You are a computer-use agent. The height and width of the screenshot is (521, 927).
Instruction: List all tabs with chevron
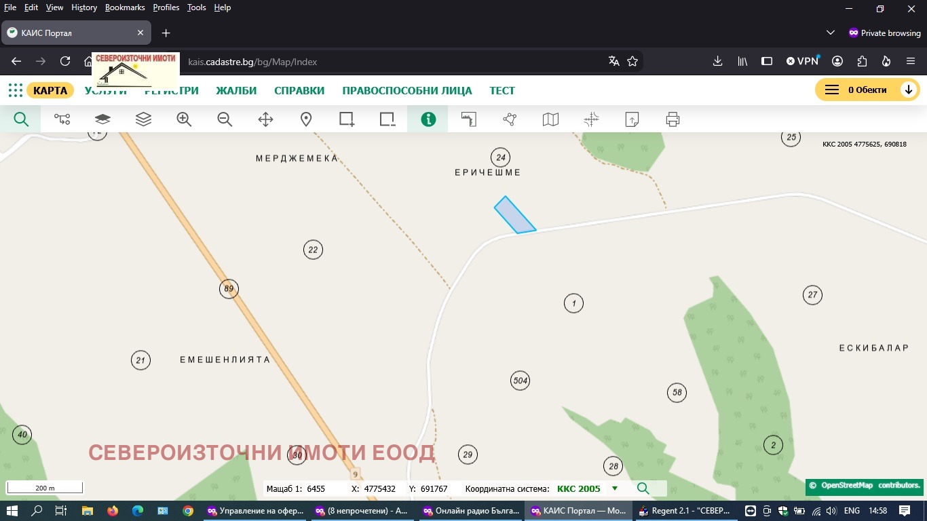click(x=831, y=33)
